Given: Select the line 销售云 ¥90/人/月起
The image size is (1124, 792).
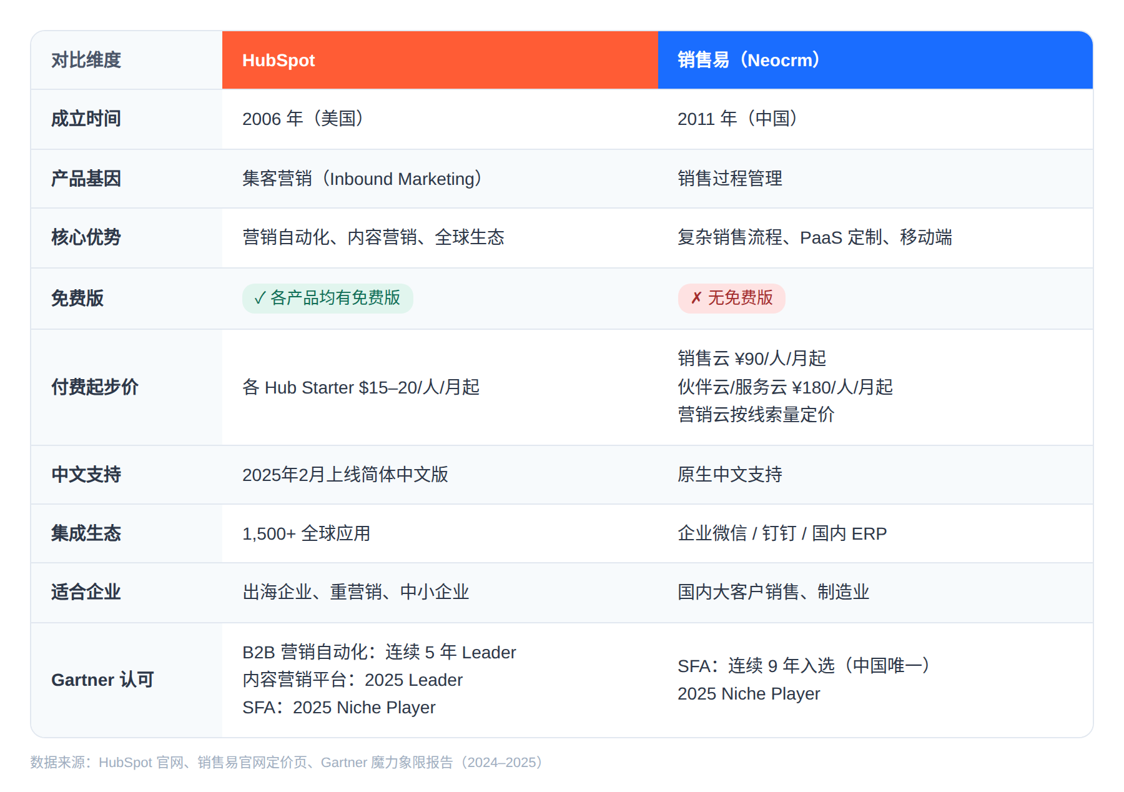Looking at the screenshot, I should click(752, 359).
